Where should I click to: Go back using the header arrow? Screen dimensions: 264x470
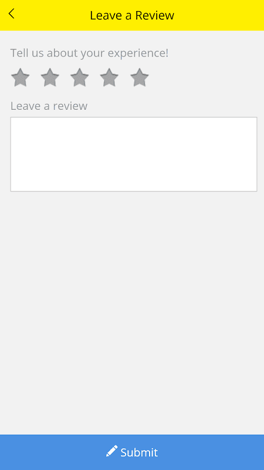pyautogui.click(x=11, y=14)
